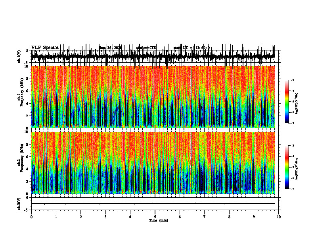Click the ch.1 color bar units label

pos(297,103)
